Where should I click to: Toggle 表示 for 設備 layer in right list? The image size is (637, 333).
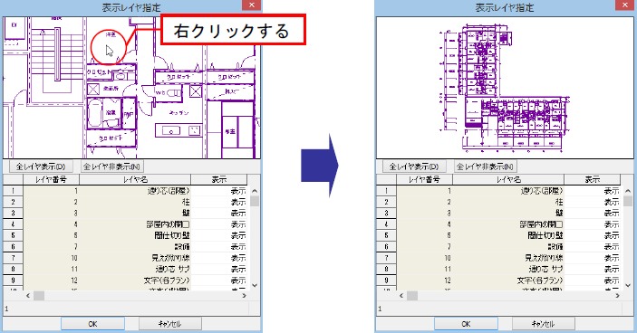(x=593, y=247)
